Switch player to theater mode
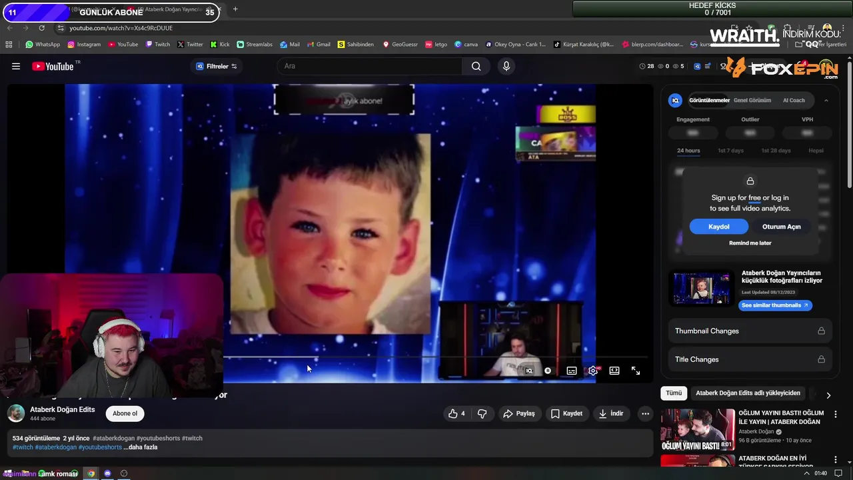 614,371
